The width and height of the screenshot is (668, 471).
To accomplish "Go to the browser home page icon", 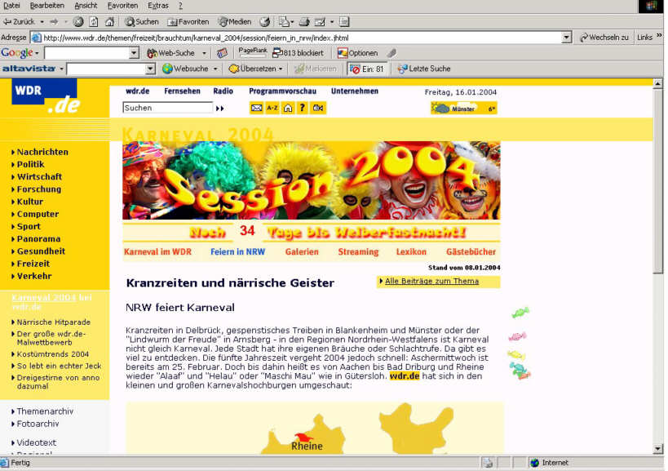I will (x=109, y=22).
